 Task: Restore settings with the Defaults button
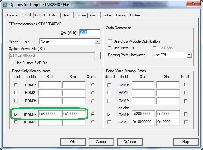point(130,142)
